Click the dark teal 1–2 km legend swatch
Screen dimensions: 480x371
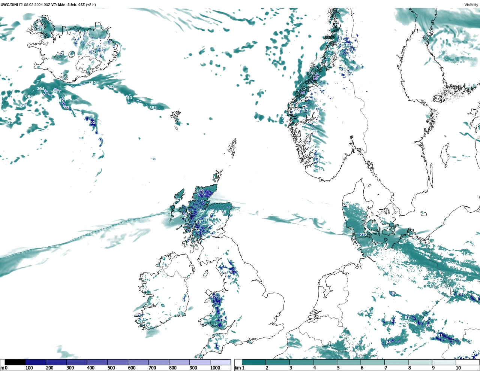point(254,362)
